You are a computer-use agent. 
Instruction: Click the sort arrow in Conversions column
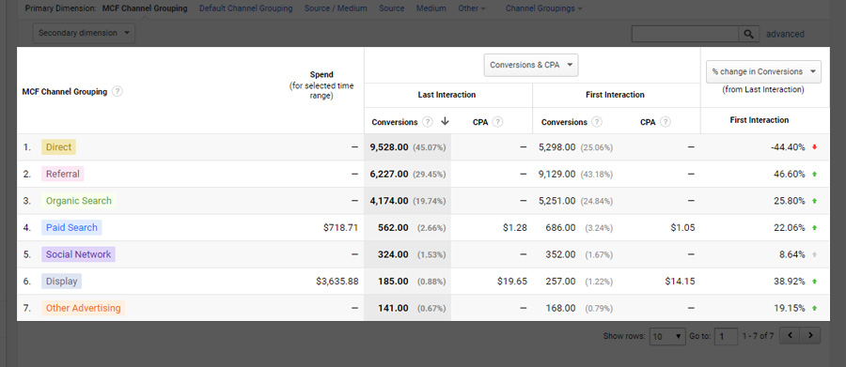(445, 121)
